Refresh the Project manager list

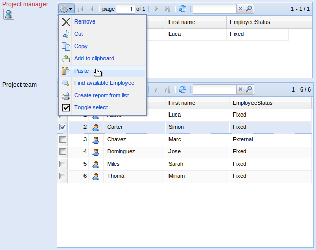tap(183, 9)
